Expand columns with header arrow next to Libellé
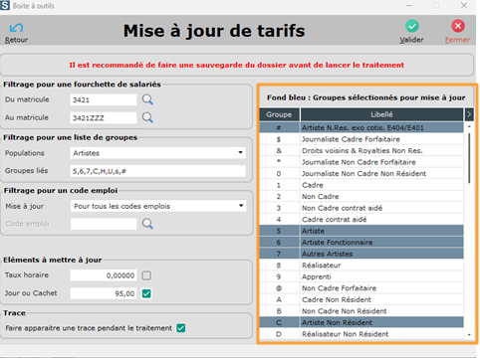This screenshot has height=361, width=480. pos(469,114)
